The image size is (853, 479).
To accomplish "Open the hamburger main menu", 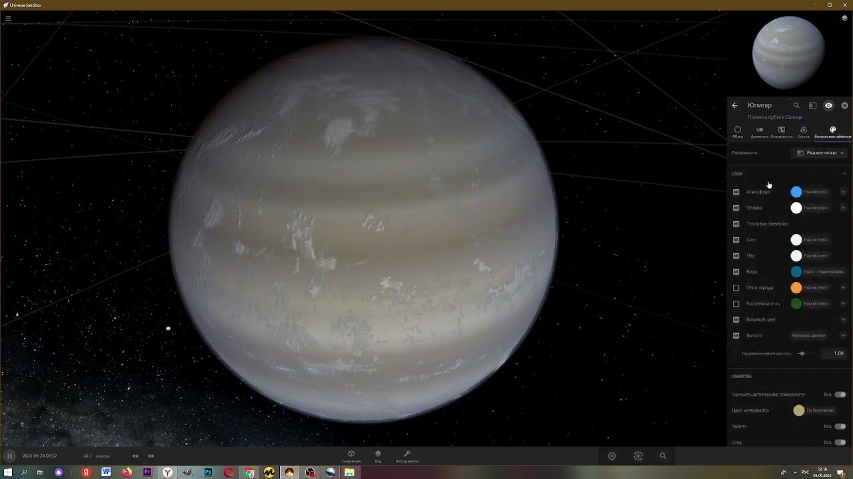I will (x=8, y=18).
